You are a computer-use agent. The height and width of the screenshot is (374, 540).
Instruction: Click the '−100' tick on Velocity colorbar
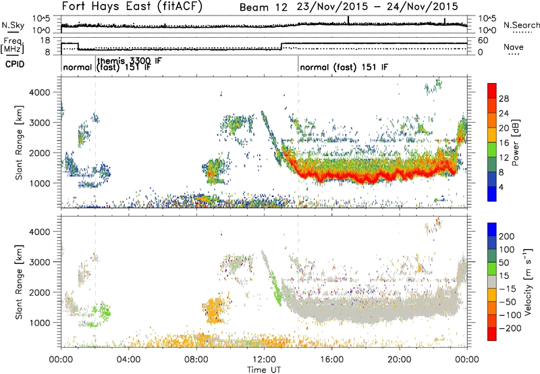tap(510, 315)
